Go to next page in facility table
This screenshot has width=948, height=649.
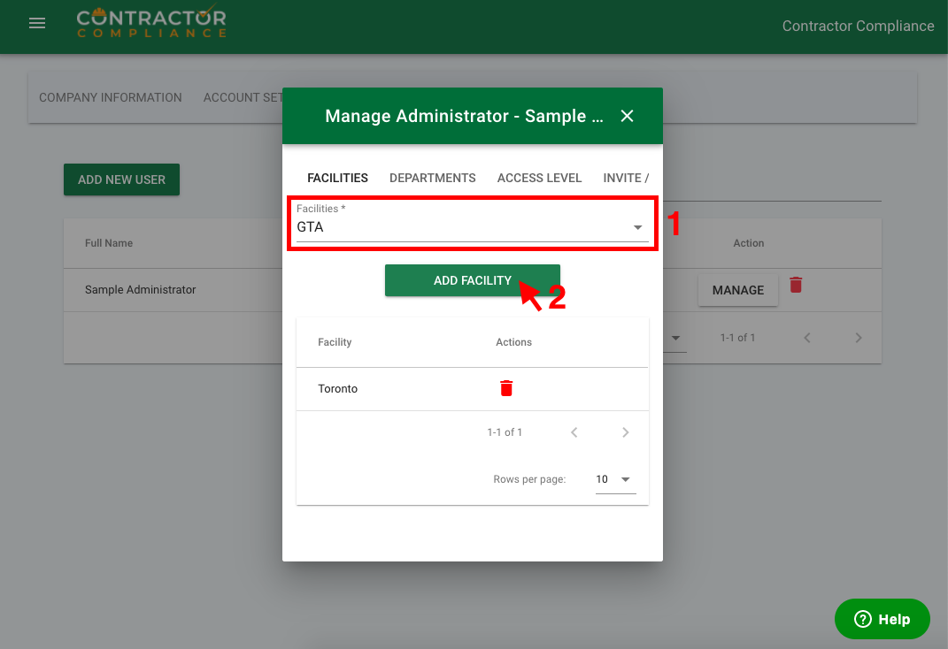[625, 432]
